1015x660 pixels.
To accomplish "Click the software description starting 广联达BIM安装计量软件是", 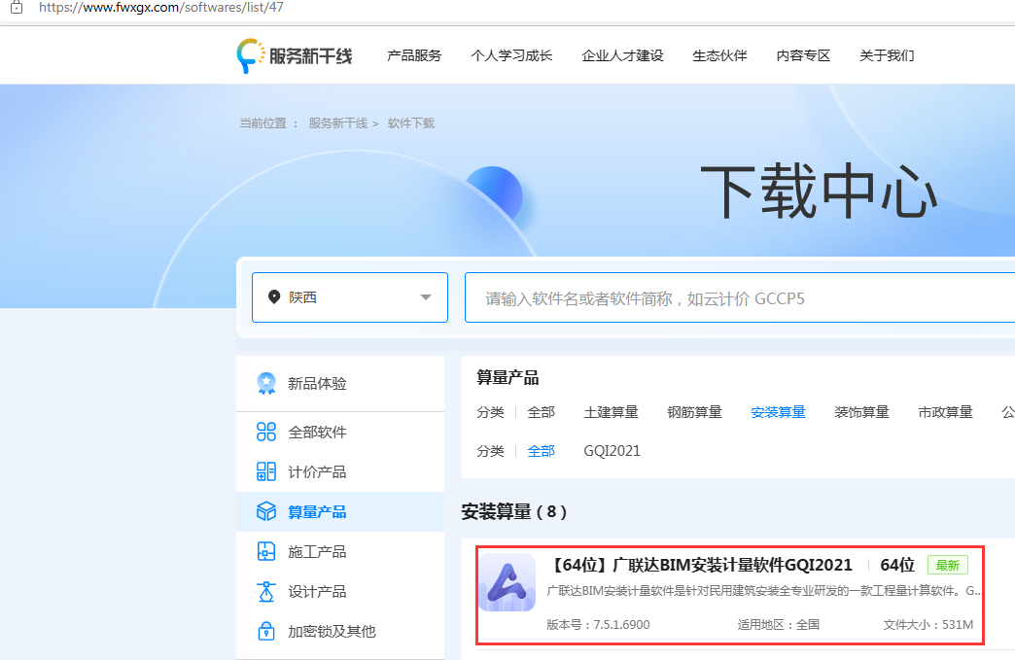I will tap(764, 591).
